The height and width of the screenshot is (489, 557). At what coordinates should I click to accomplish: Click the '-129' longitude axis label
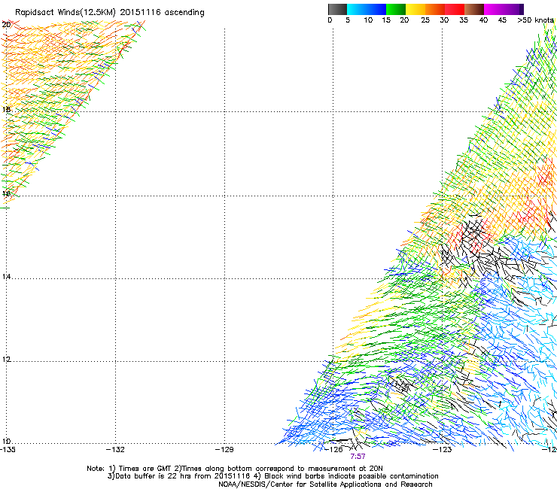click(x=224, y=450)
